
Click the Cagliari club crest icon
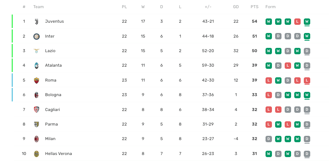(37, 110)
